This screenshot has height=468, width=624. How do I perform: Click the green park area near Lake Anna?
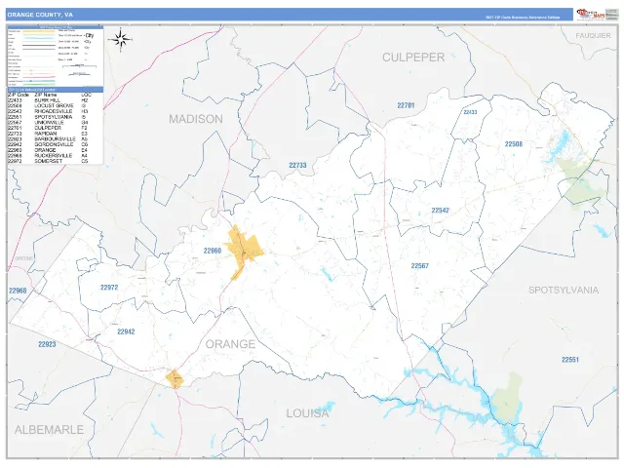[507, 398]
